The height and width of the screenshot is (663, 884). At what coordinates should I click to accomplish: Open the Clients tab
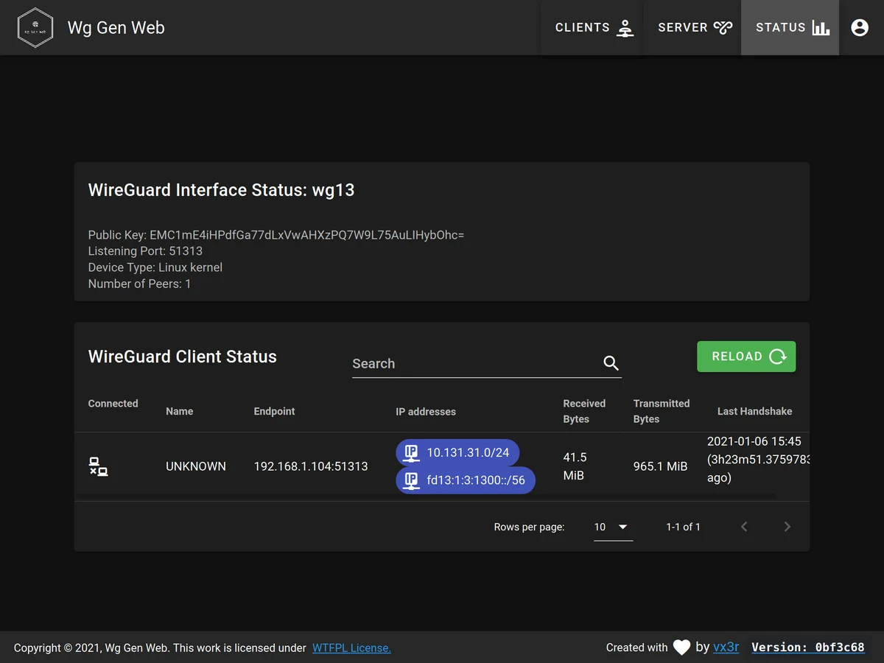(x=593, y=28)
